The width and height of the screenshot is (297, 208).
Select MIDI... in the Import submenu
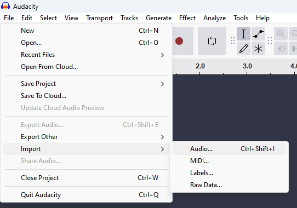229,161
